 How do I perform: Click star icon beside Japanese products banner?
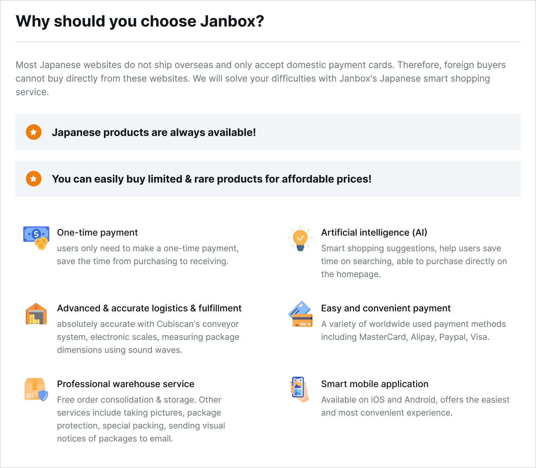pos(33,132)
